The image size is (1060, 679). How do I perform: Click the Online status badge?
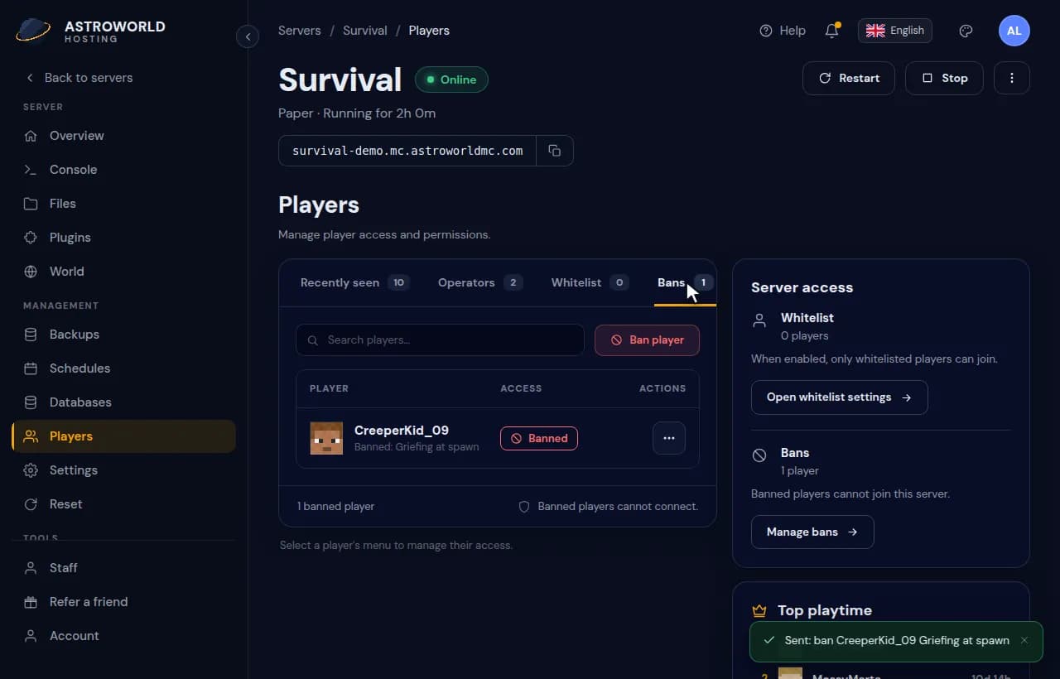pyautogui.click(x=451, y=79)
